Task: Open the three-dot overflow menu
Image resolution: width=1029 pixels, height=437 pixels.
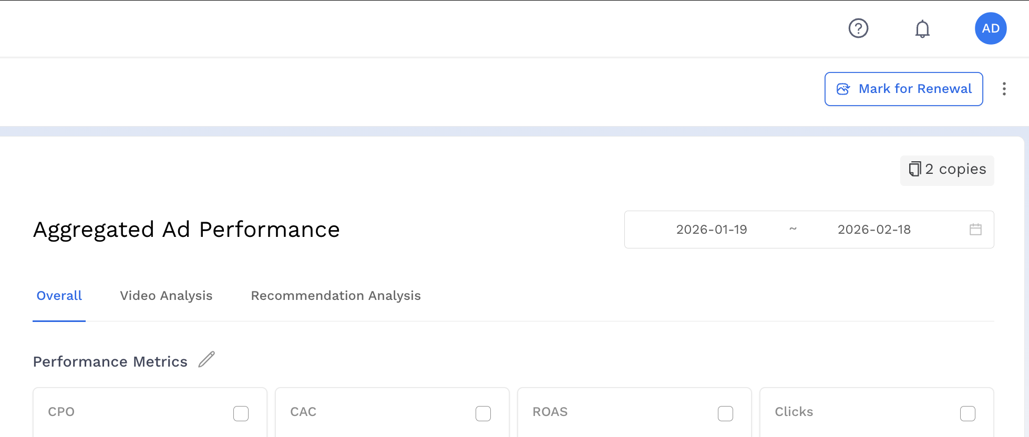Action: coord(1004,89)
